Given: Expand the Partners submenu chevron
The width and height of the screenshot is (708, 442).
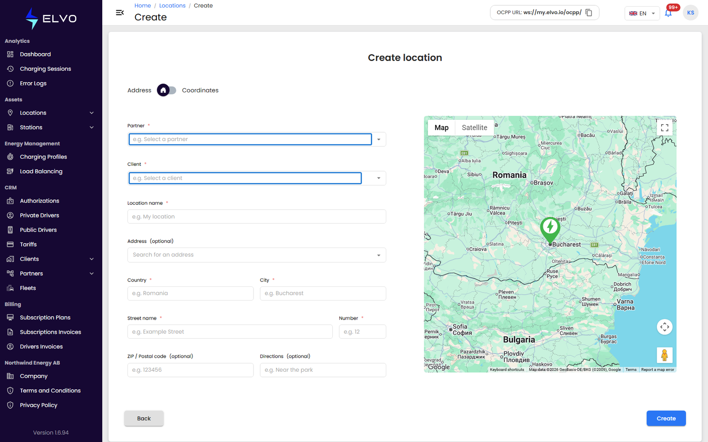Looking at the screenshot, I should pyautogui.click(x=92, y=274).
